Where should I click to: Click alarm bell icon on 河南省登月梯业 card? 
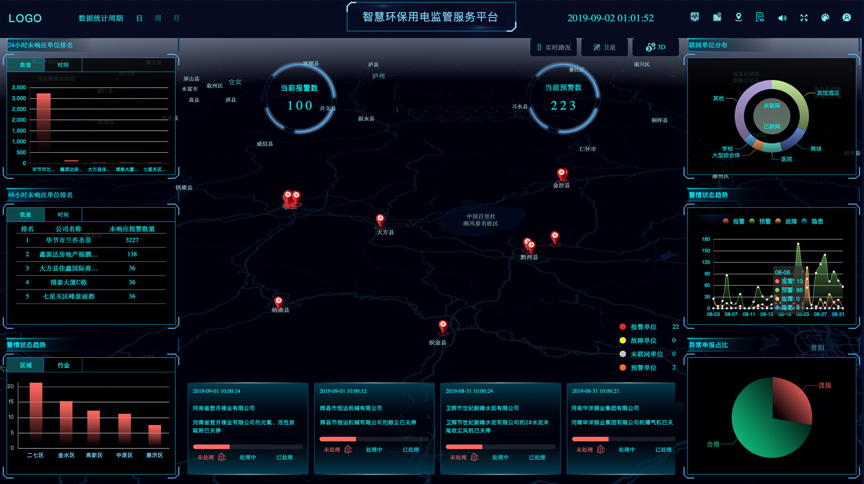point(222,457)
